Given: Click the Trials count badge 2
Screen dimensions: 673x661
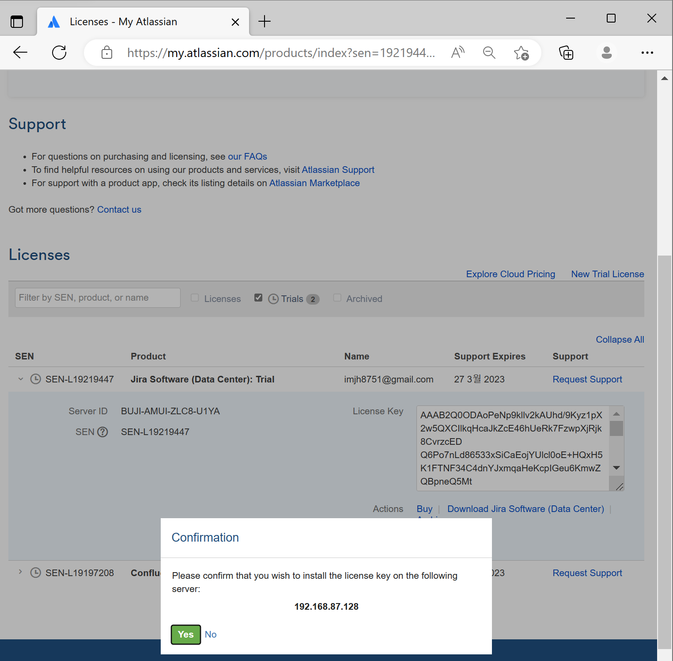Looking at the screenshot, I should pyautogui.click(x=313, y=299).
